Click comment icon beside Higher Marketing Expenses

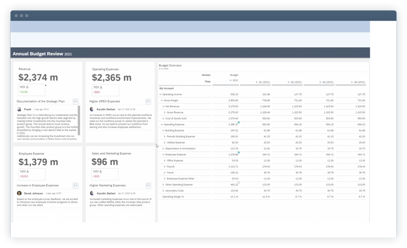[x=149, y=184]
